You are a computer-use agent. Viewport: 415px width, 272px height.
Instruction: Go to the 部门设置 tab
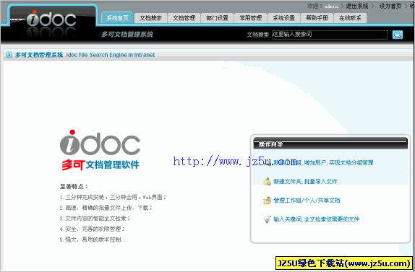coord(218,18)
